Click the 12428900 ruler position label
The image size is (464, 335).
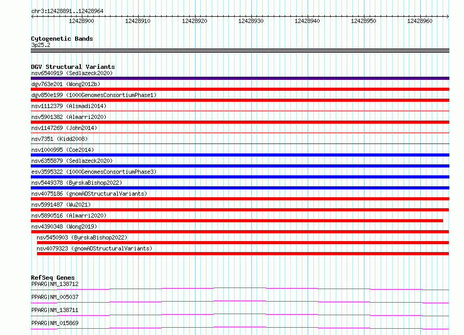[81, 21]
